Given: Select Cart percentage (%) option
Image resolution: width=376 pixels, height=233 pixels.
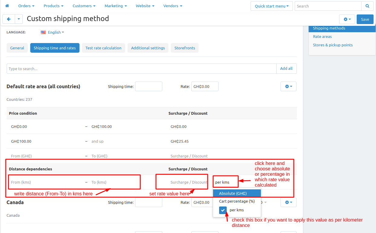Looking at the screenshot, I should [237, 201].
